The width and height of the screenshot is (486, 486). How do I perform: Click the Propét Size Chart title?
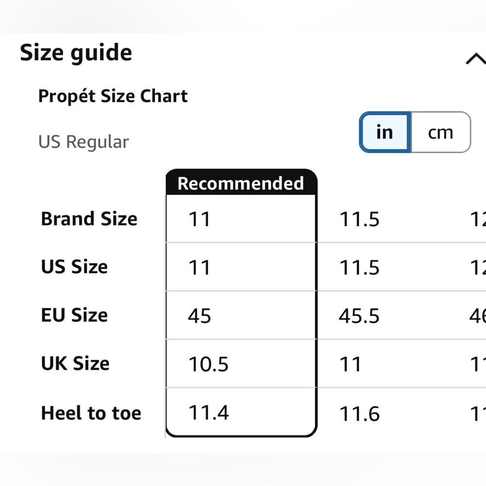pos(113,96)
